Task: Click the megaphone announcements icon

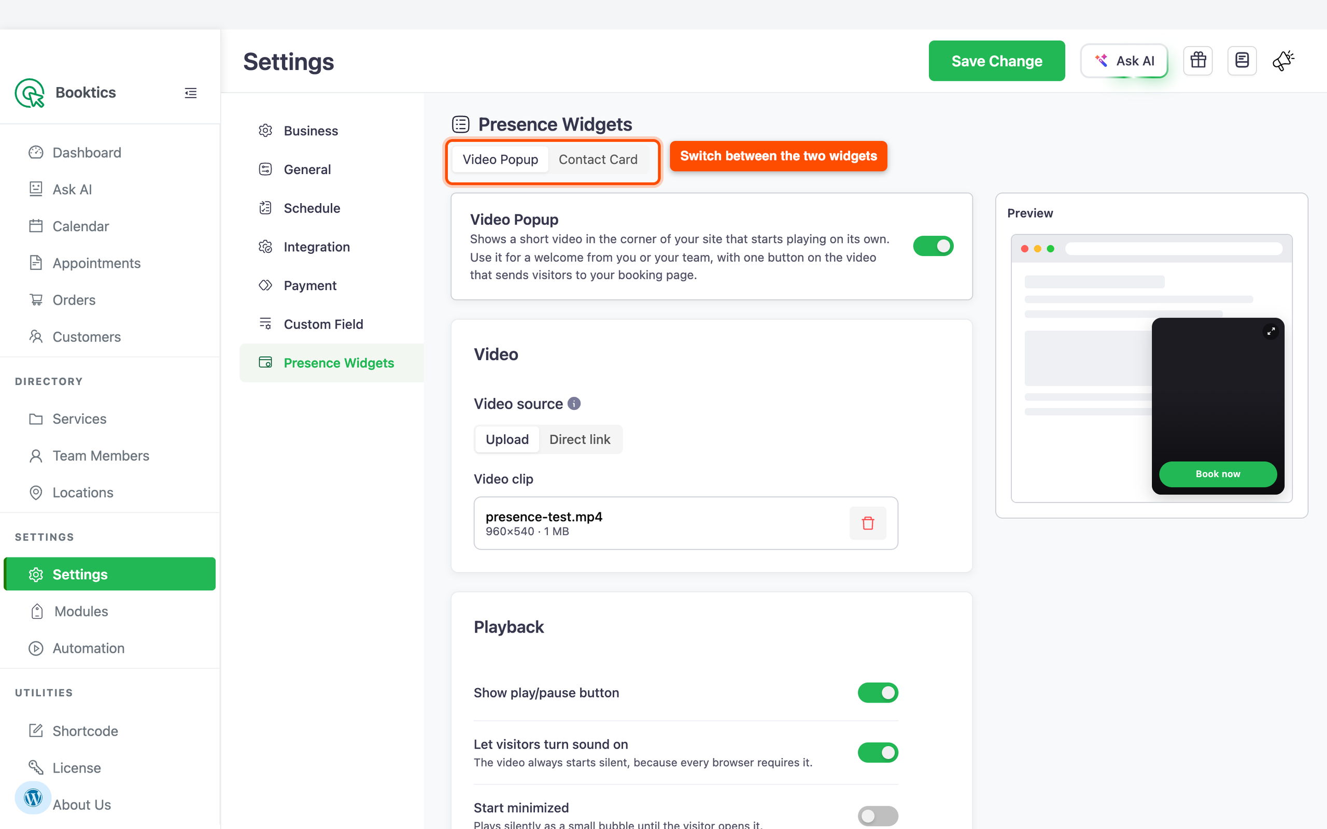Action: pyautogui.click(x=1283, y=60)
